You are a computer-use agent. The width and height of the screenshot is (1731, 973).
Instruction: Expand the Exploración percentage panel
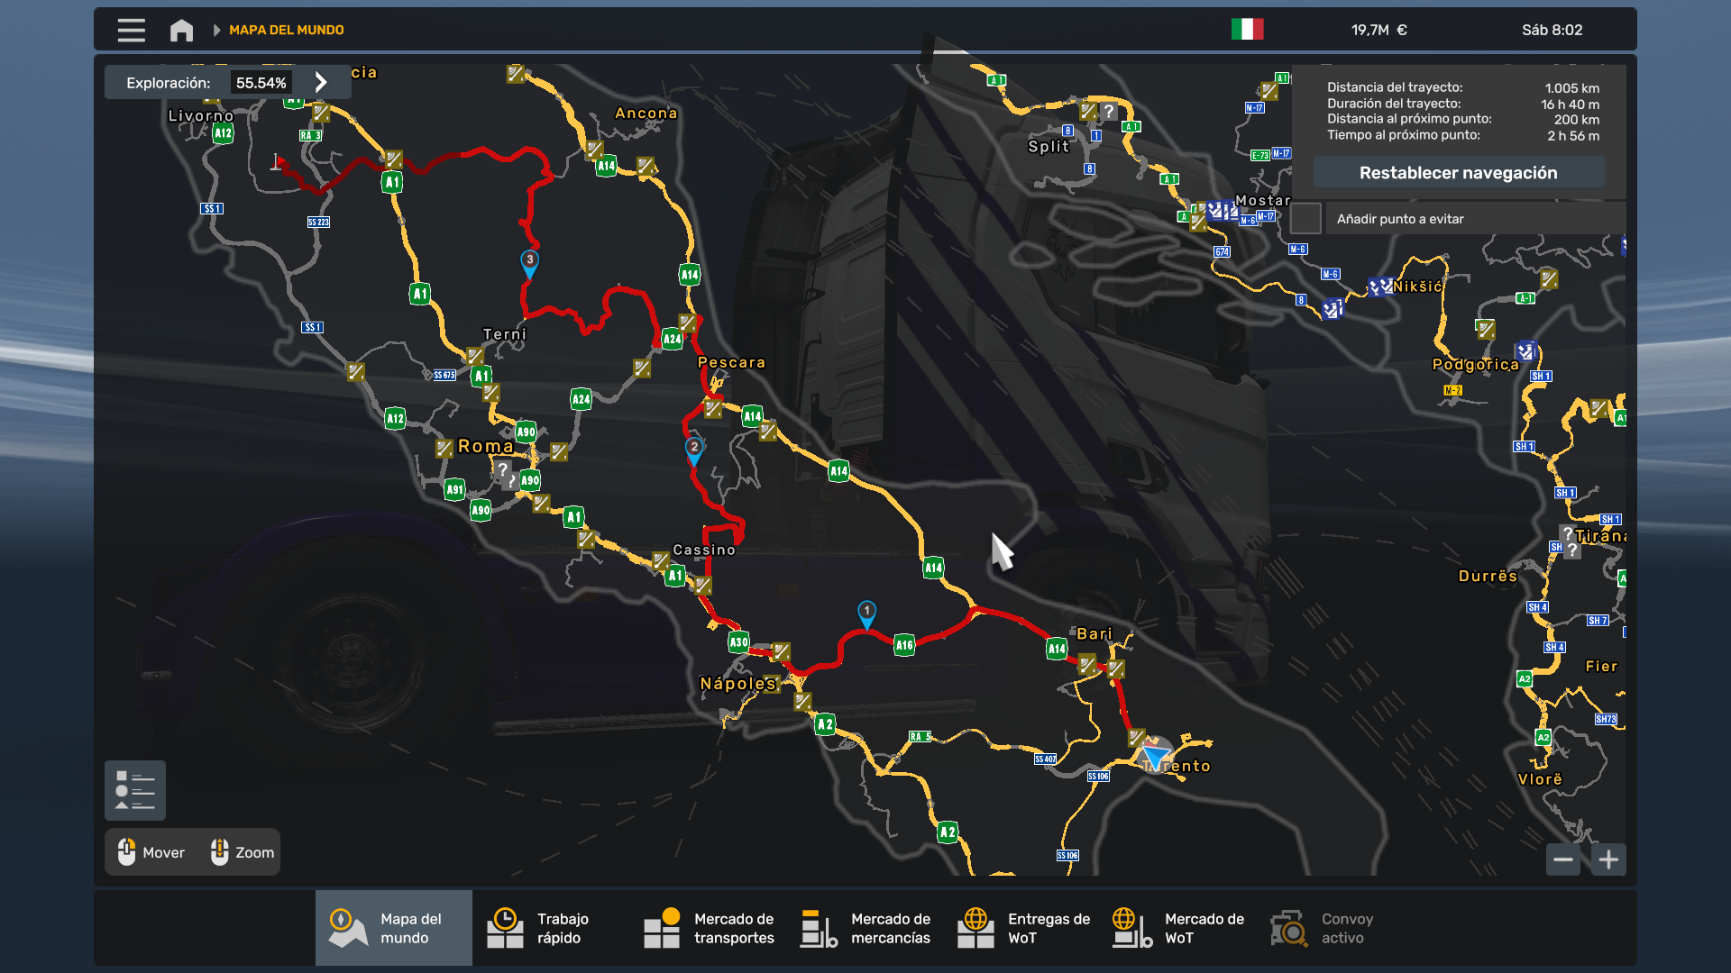[320, 83]
